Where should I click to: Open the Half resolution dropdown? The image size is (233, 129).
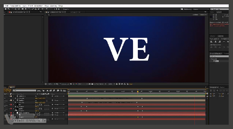pyautogui.click(x=83, y=84)
